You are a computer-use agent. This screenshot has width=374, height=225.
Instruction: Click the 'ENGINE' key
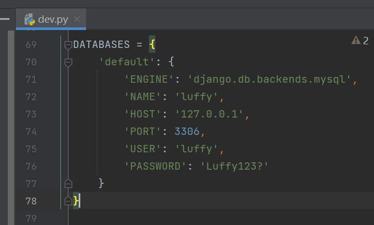click(x=148, y=80)
